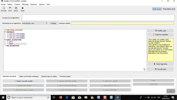Click AFFECTER valeur à variable button
Screen dimensions: 177x100
(23, 90)
